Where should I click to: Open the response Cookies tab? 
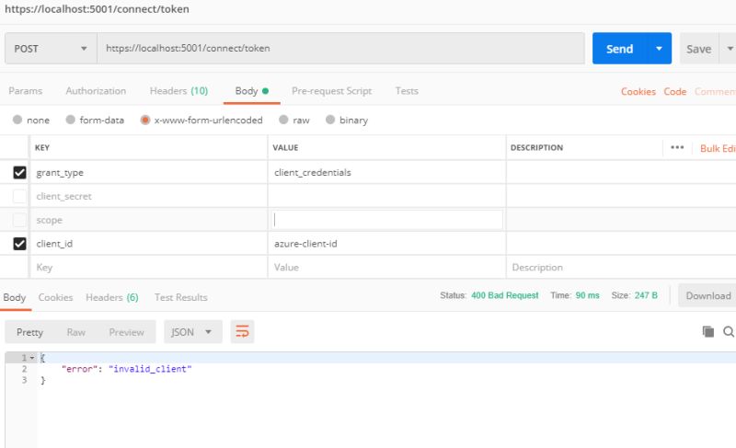pos(55,297)
